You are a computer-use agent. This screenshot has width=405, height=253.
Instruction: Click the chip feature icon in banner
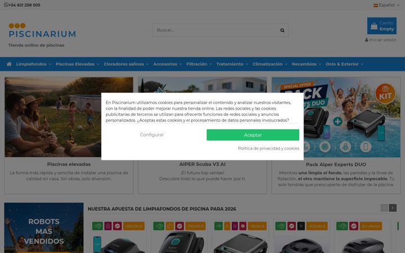click(325, 147)
